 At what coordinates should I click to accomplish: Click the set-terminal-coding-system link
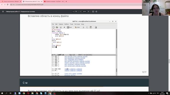click(x=75, y=64)
